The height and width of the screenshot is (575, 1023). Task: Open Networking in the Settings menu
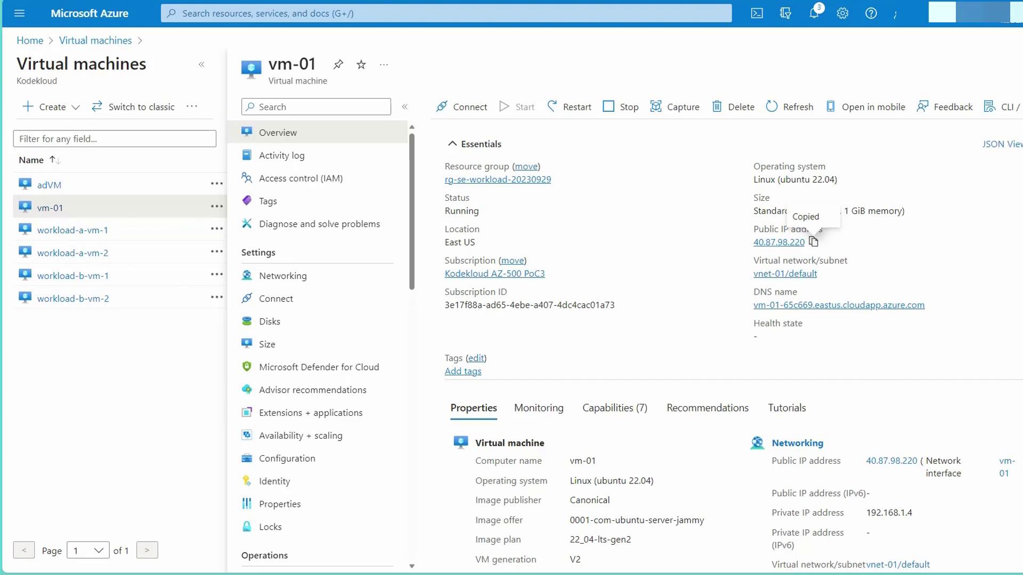tap(282, 276)
